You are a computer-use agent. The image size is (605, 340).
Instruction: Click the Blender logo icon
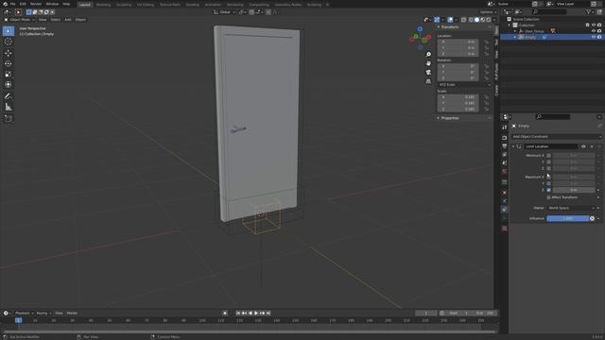[5, 4]
